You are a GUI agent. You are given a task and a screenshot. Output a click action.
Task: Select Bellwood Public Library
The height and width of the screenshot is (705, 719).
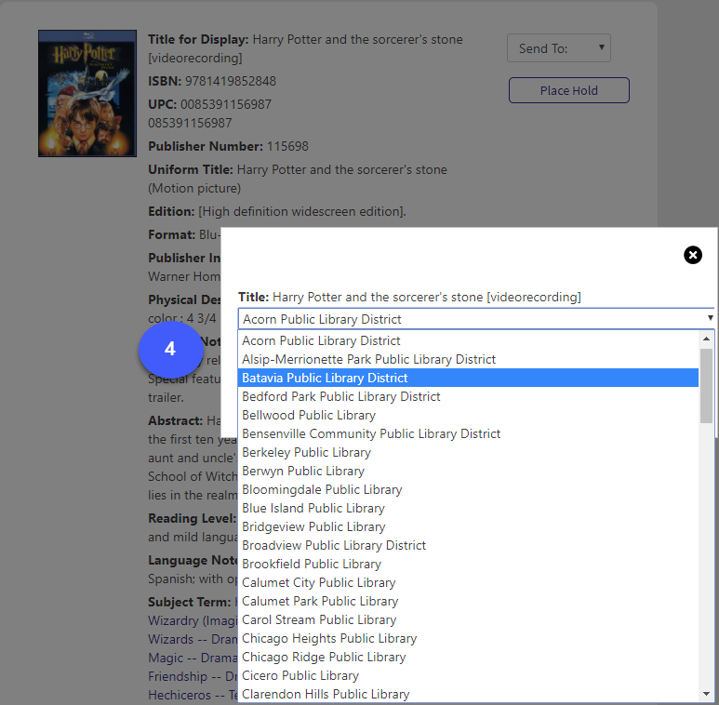pos(468,415)
